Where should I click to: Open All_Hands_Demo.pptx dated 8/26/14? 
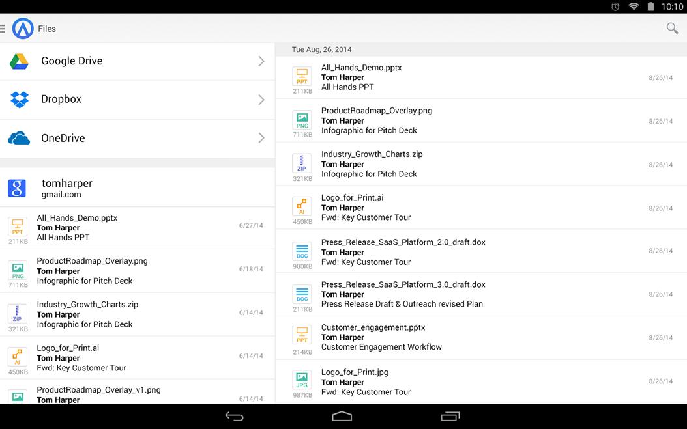[481, 77]
